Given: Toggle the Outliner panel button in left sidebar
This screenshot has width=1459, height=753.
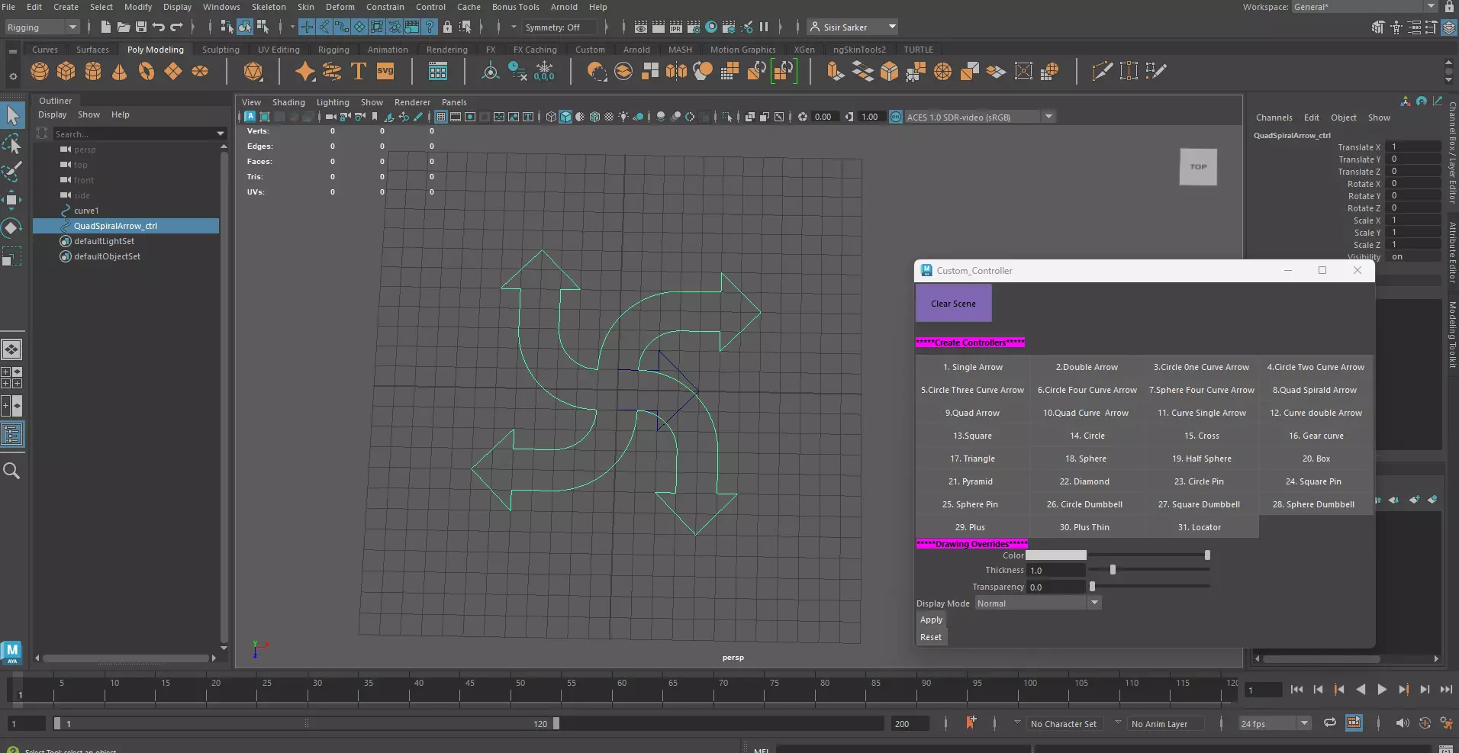Looking at the screenshot, I should (11, 435).
